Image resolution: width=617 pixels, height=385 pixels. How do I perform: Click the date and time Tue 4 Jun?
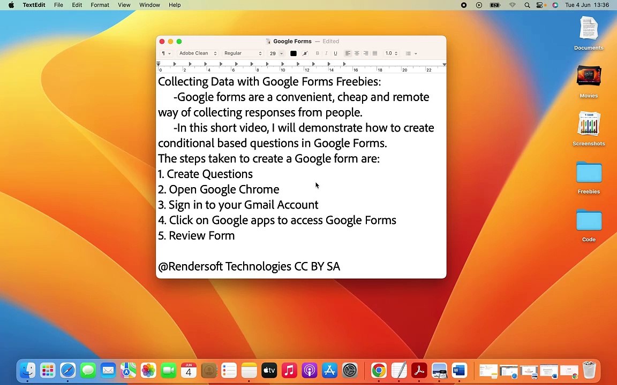coord(587,5)
